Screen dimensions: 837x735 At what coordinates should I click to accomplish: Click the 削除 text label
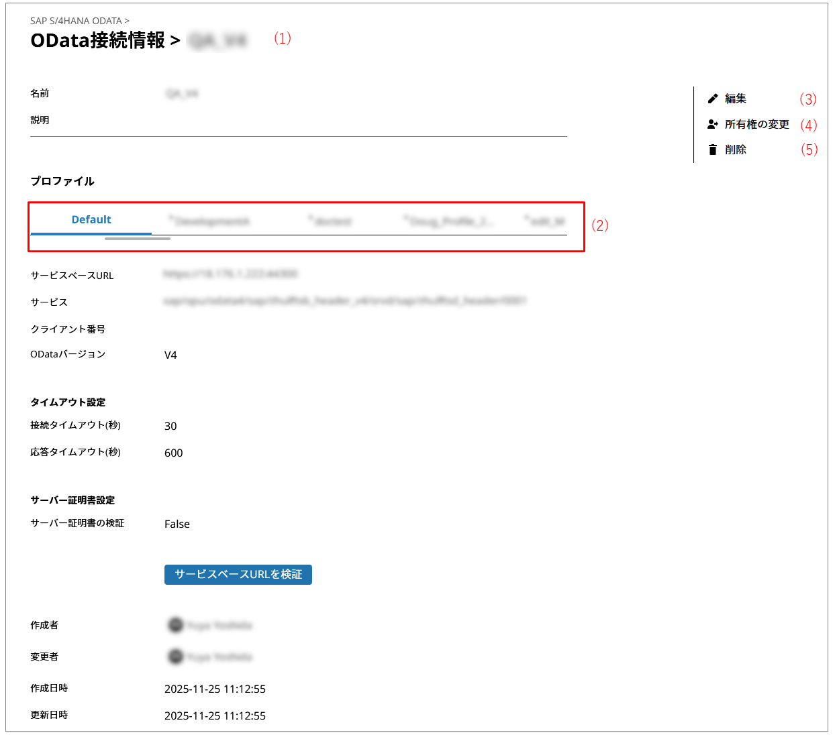coord(736,150)
